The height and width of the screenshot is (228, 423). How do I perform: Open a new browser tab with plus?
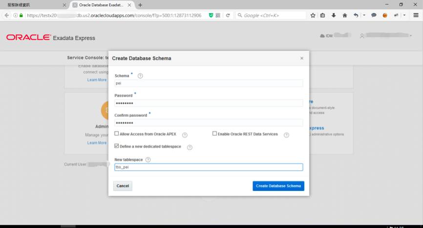140,5
